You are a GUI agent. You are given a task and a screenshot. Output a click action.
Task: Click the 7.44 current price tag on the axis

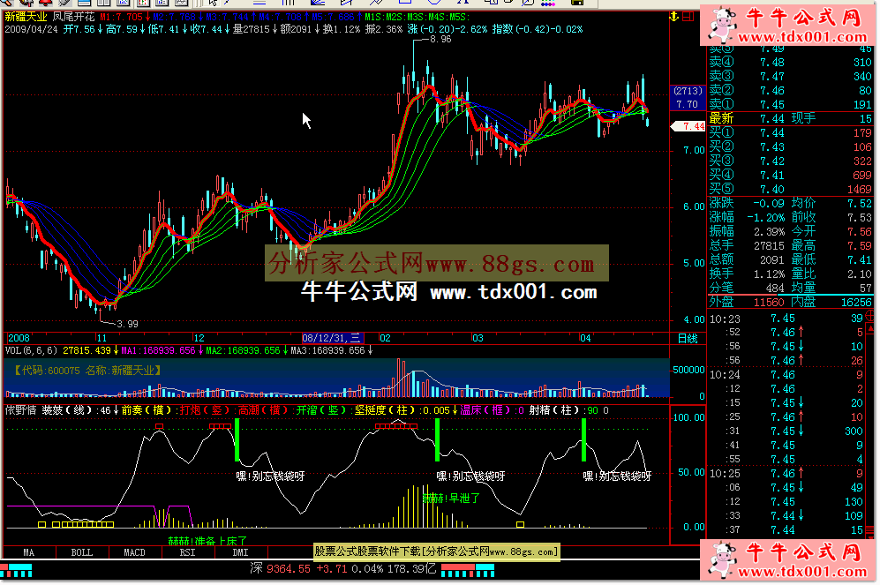689,127
